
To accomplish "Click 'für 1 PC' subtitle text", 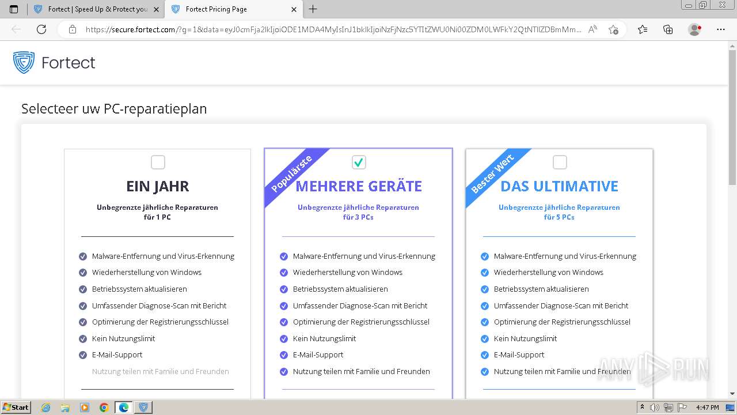I will click(x=157, y=217).
